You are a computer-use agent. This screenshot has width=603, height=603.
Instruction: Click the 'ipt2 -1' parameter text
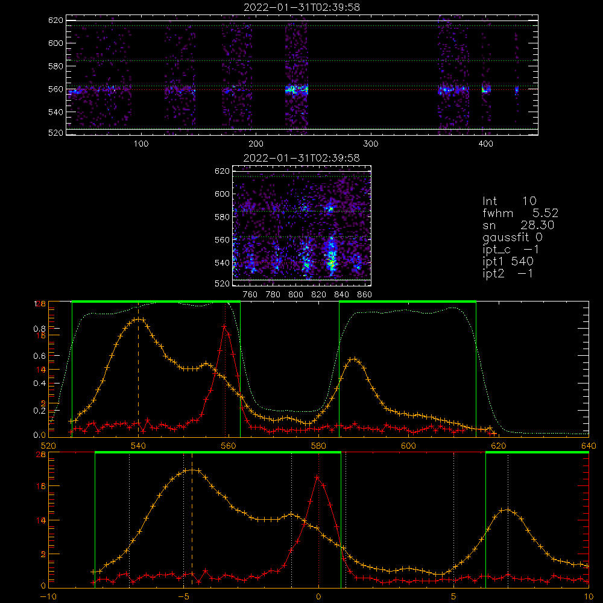(x=508, y=273)
